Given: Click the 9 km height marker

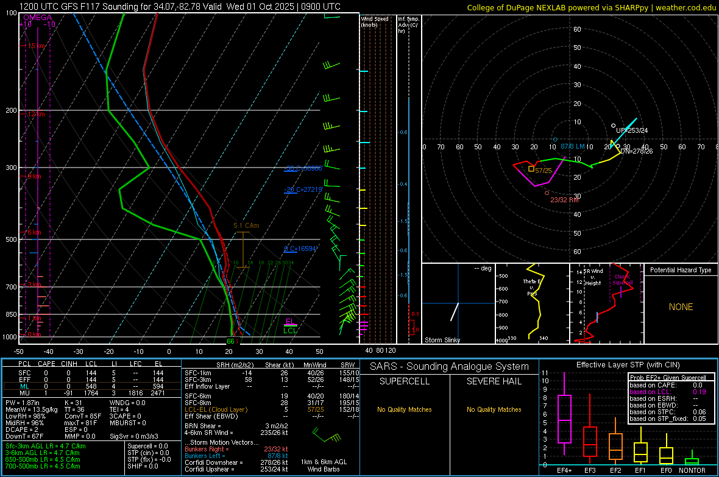Looking at the screenshot, I should 34,176.
